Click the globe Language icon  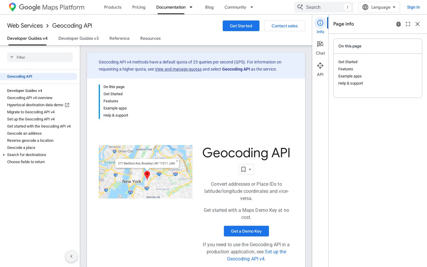(x=365, y=7)
